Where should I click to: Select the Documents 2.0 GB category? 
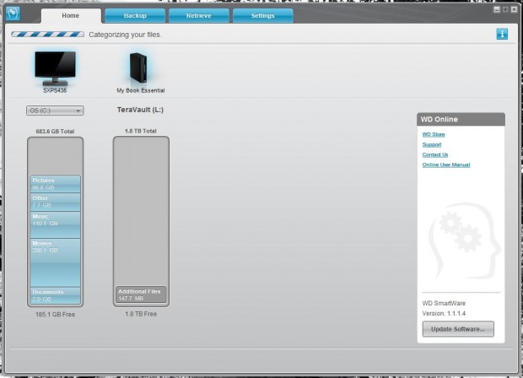coord(55,295)
